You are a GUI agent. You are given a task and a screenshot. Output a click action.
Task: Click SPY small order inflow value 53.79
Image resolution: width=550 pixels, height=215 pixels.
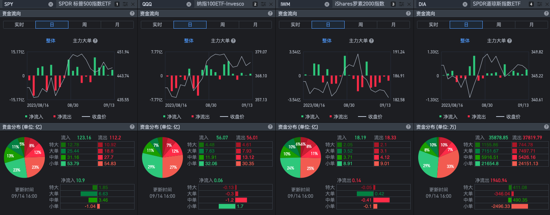tap(73, 164)
